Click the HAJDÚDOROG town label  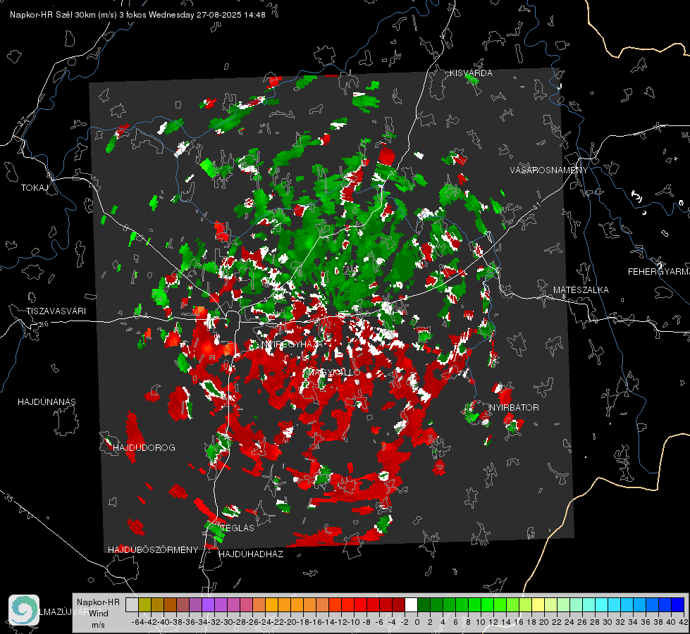(x=144, y=447)
